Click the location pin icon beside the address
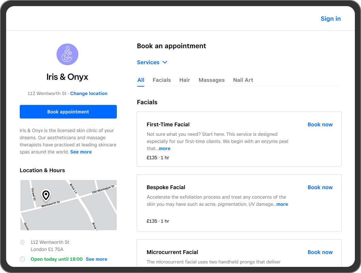Viewport: 361px width, 273px height. click(22, 242)
